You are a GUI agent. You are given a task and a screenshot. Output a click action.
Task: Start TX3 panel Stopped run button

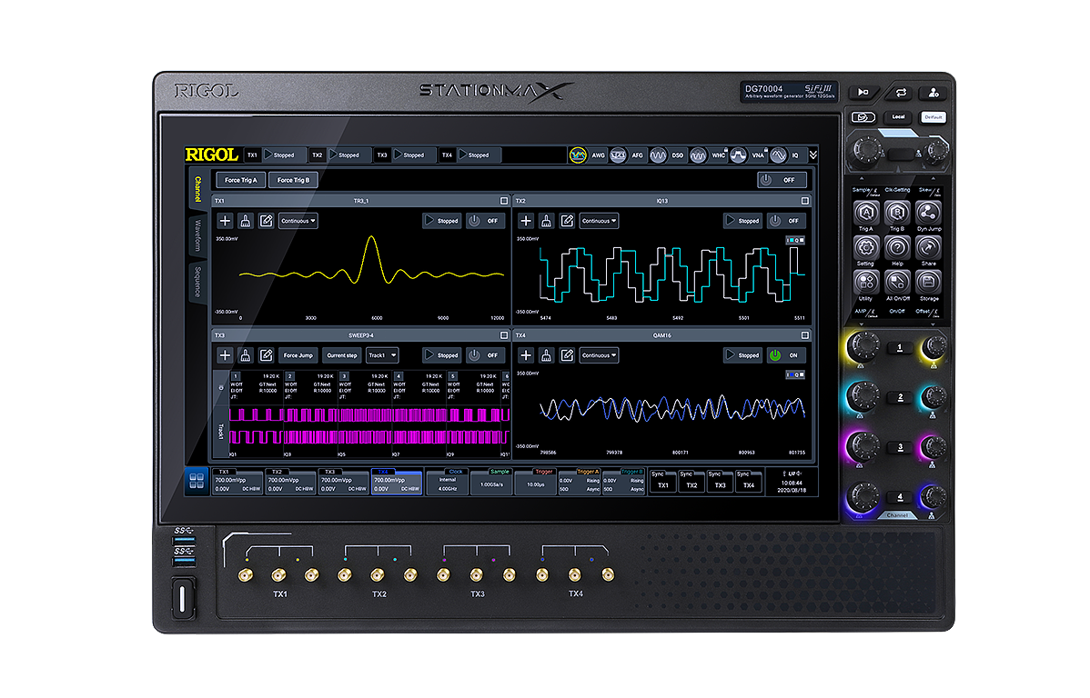[442, 354]
